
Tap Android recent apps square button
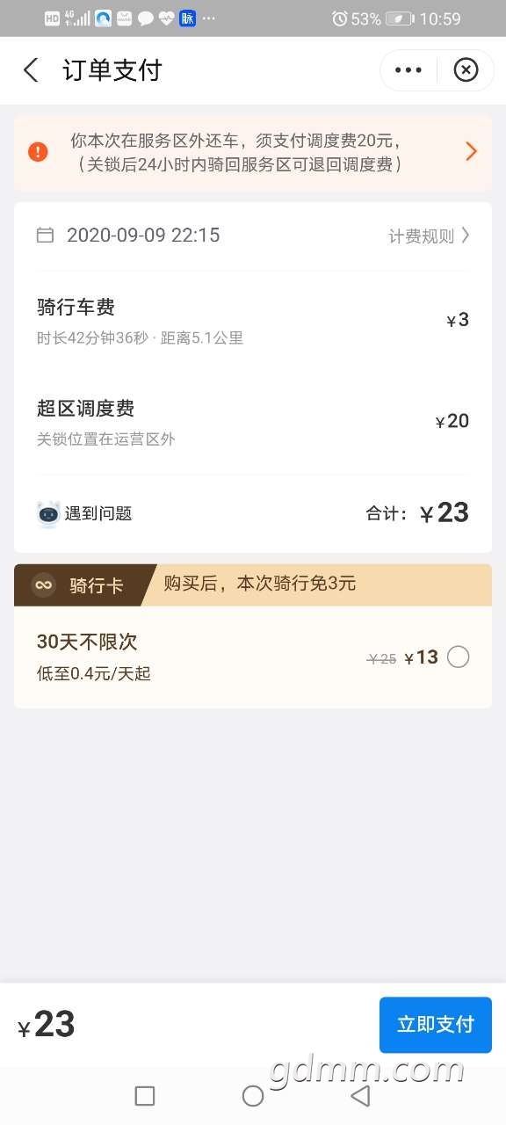tap(145, 1095)
